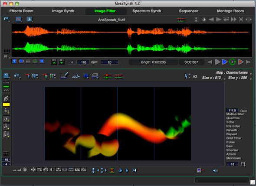
Task: Rewind playback to start
Action: (x=210, y=62)
